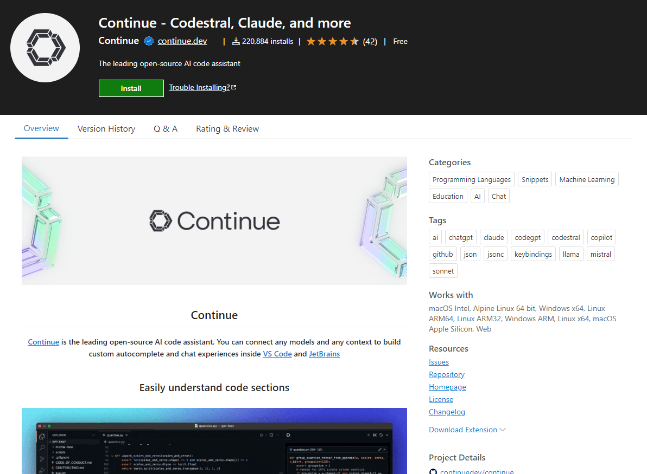Click the GitHub icon under Project Details
647x474 pixels.
tap(433, 471)
